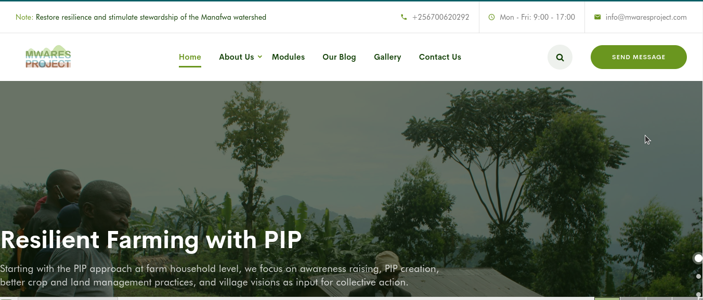Switch to the second slide dot

pyautogui.click(x=699, y=277)
